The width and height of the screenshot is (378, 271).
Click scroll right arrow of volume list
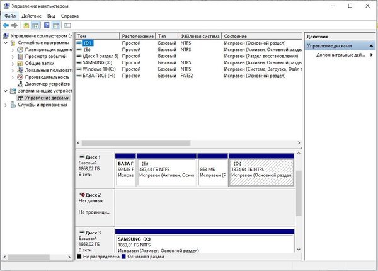299,143
